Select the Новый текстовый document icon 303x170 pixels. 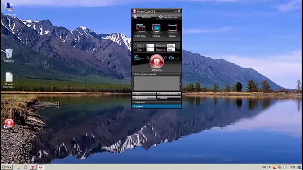[x=9, y=80]
